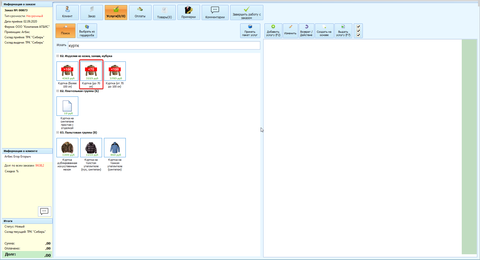
Task: Click the Искать search field
Action: (x=164, y=45)
